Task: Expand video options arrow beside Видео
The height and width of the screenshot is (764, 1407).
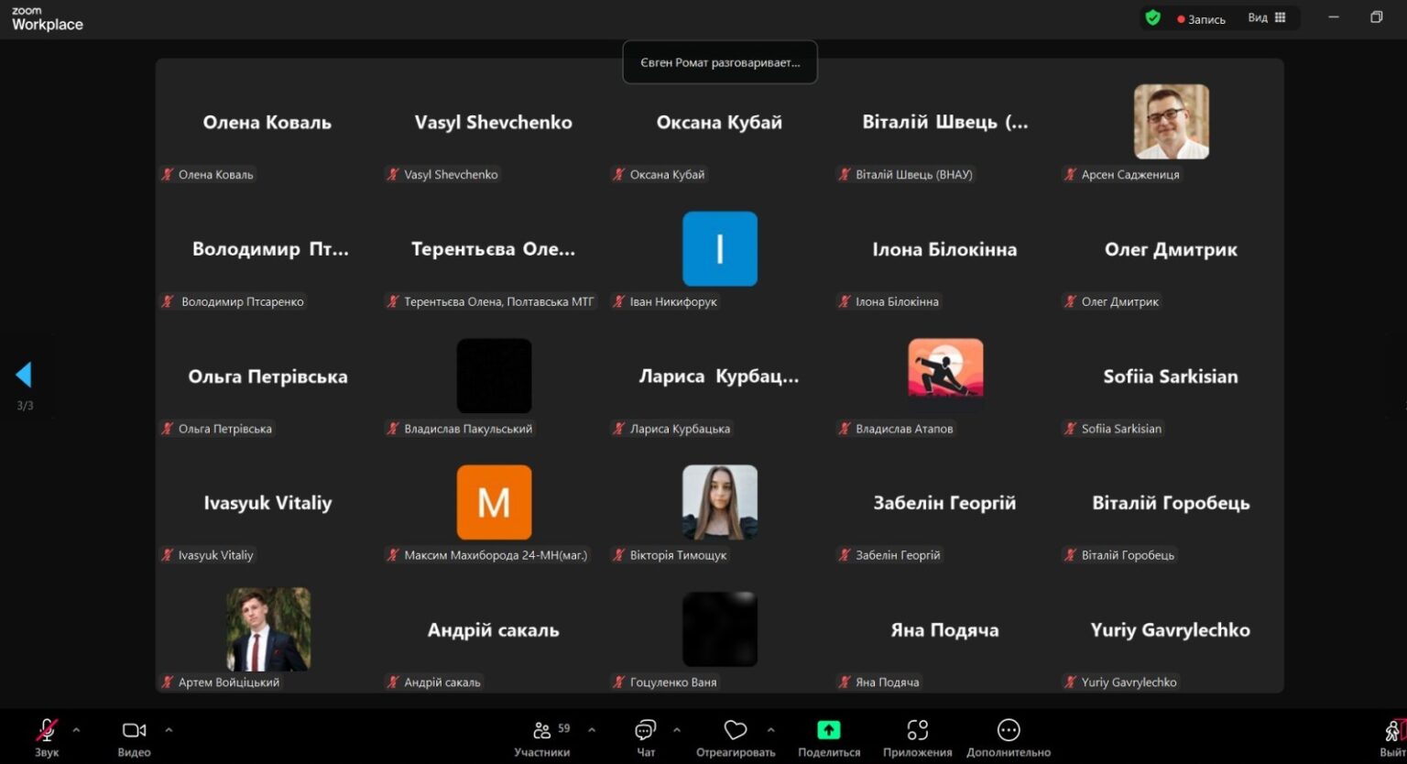Action: click(x=169, y=730)
